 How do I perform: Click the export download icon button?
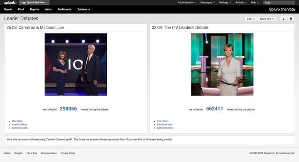tap(283, 19)
